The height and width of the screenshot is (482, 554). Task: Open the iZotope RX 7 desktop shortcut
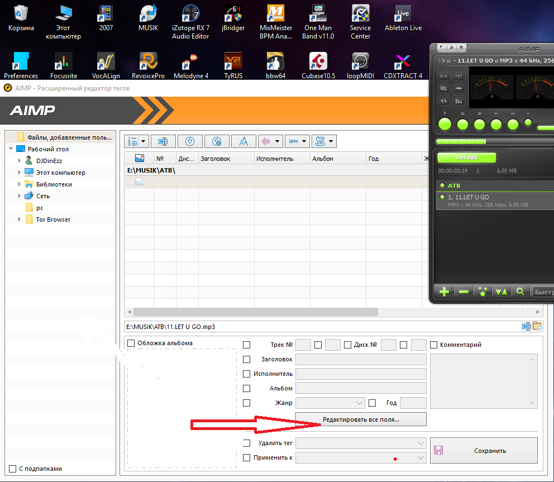coord(190,22)
